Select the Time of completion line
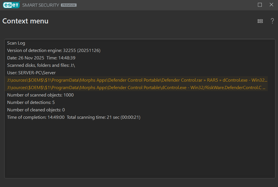 74,117
